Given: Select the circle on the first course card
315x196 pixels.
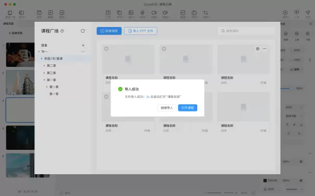Looking at the screenshot, I should click(106, 49).
